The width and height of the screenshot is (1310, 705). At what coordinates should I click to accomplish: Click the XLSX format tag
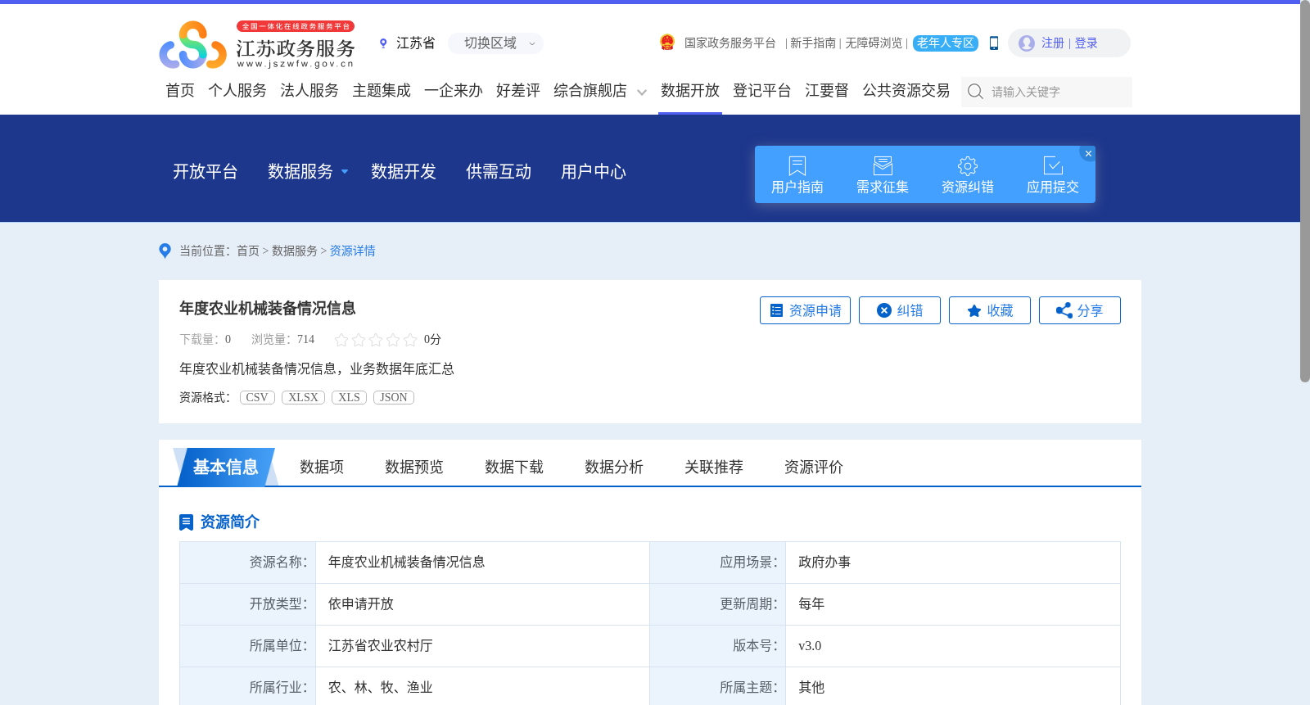[303, 397]
